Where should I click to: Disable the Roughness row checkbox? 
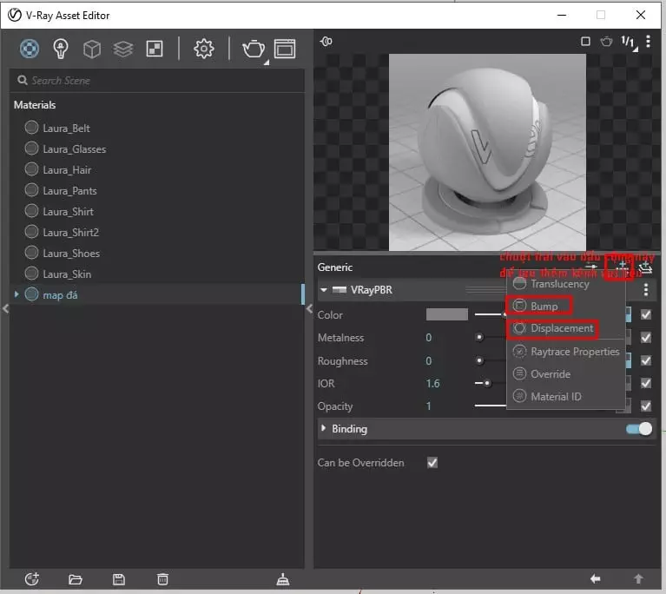(646, 360)
